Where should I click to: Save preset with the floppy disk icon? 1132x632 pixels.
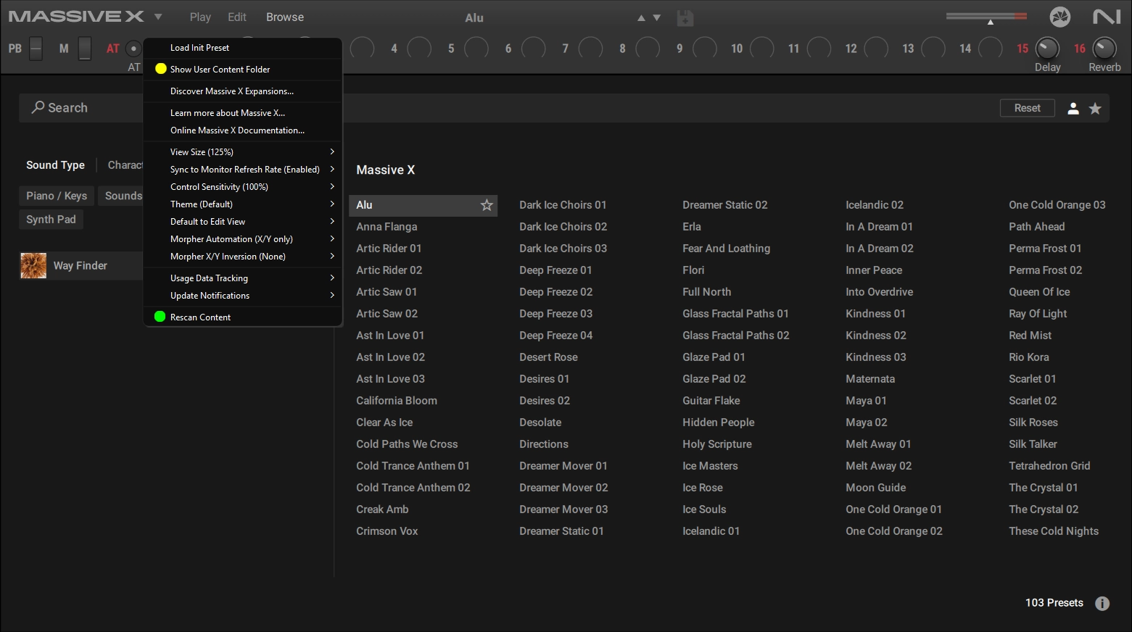tap(685, 18)
